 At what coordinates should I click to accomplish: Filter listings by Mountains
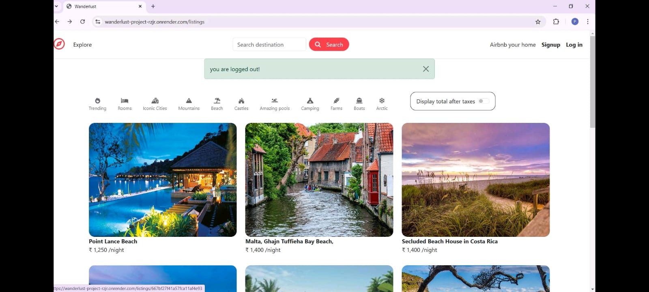189,104
